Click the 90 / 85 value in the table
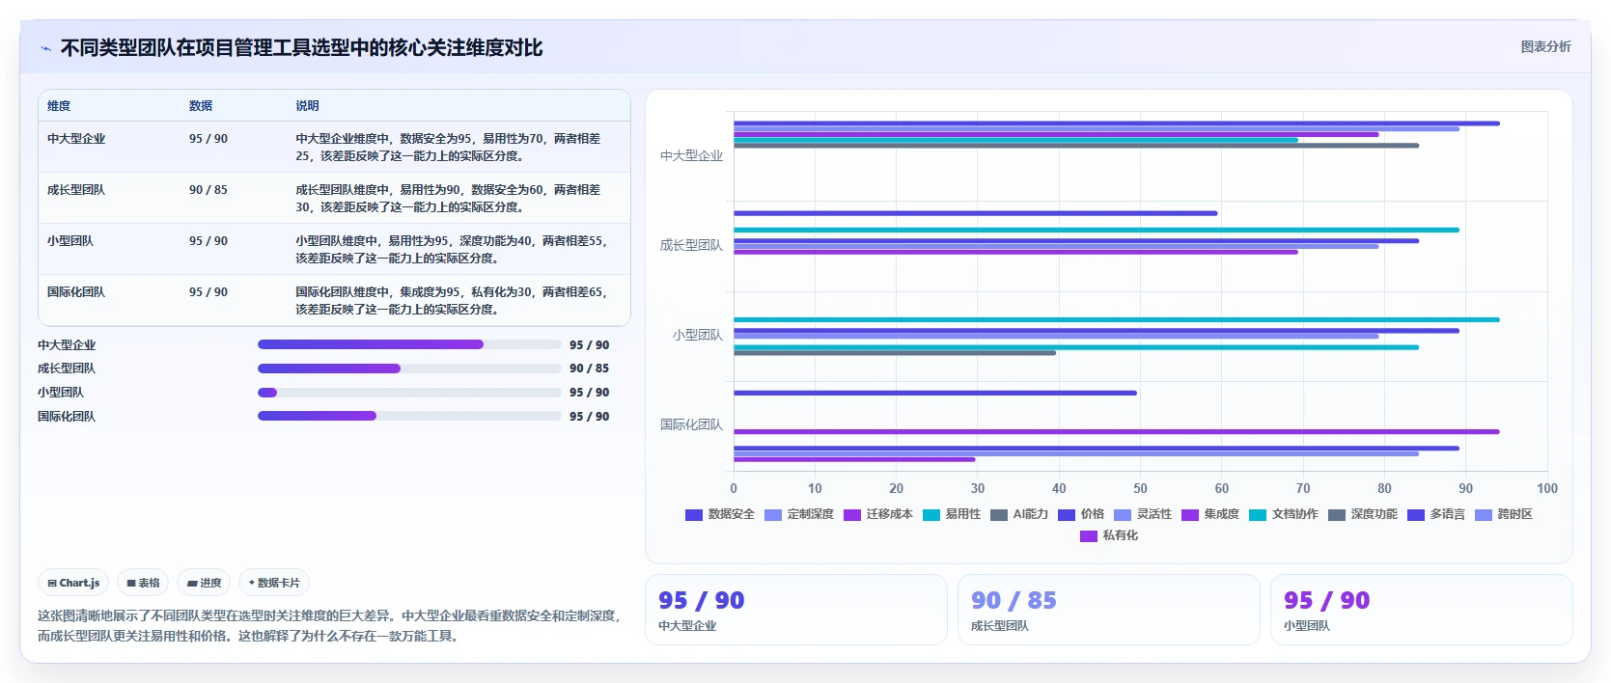Viewport: 1611px width, 683px height. coord(208,190)
